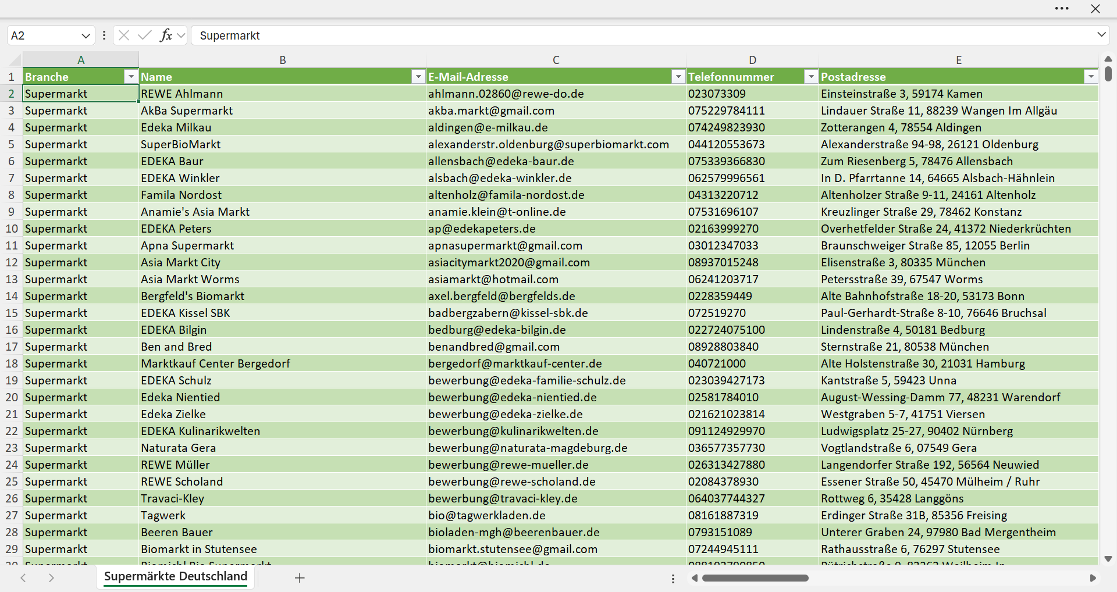The height and width of the screenshot is (592, 1117).
Task: Open Branche column filter dropdown
Action: [x=131, y=77]
